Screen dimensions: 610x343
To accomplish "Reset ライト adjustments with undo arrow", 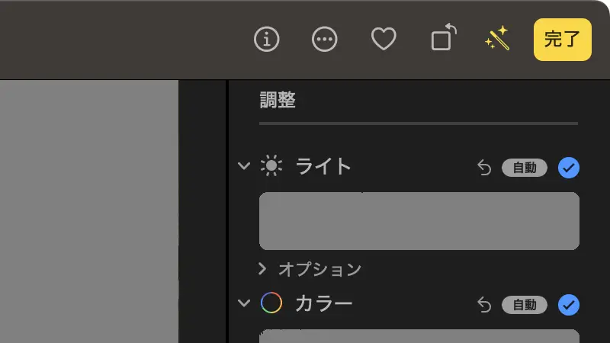I will click(484, 168).
